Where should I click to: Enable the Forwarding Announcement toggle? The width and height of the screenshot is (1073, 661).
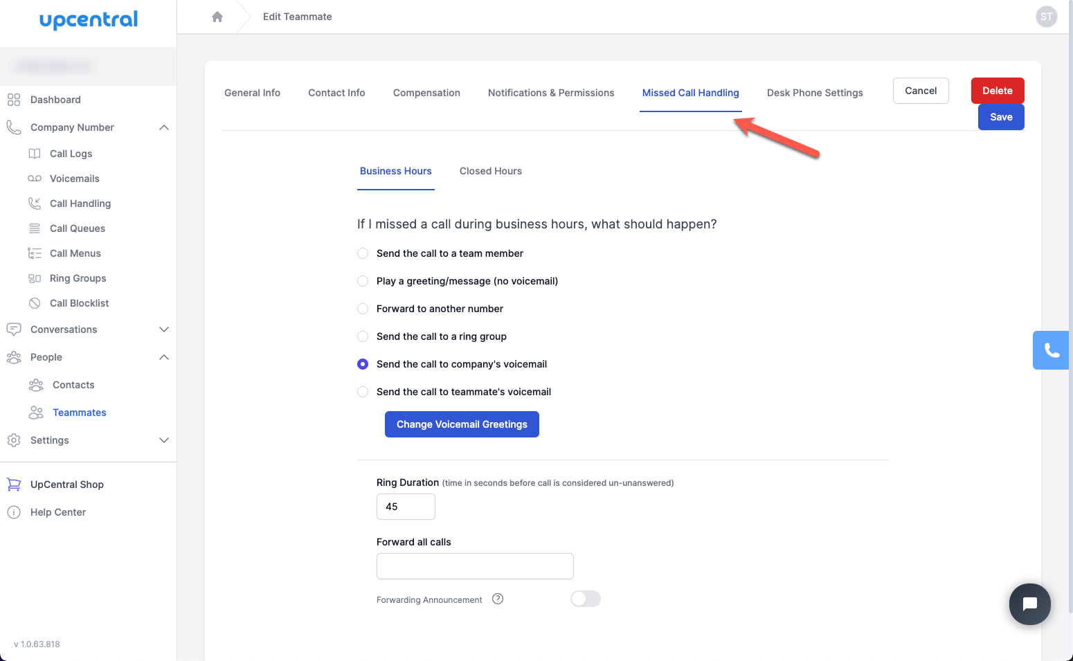[585, 599]
